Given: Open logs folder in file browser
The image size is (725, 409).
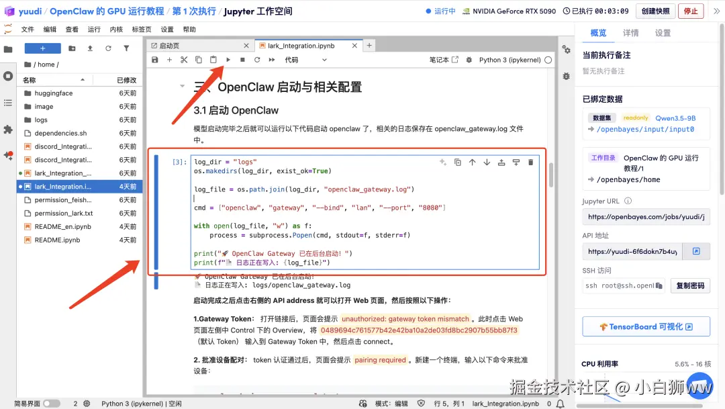Looking at the screenshot, I should (80, 120).
